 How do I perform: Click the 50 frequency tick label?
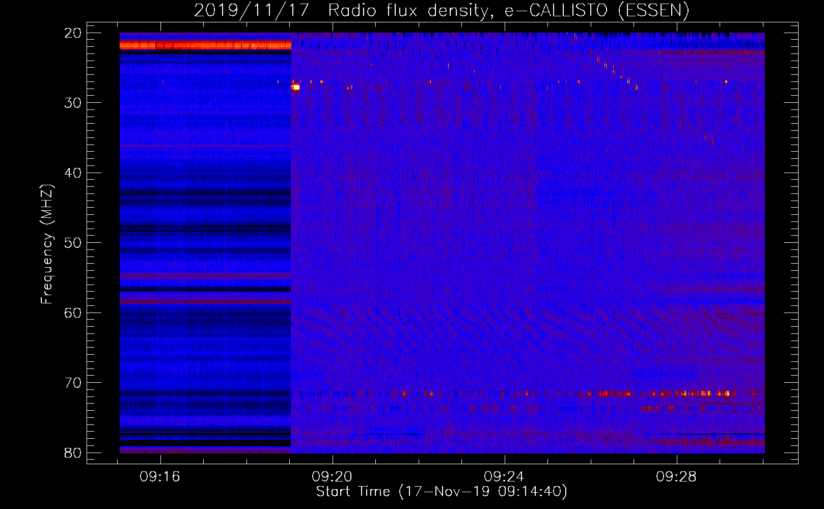[x=73, y=243]
